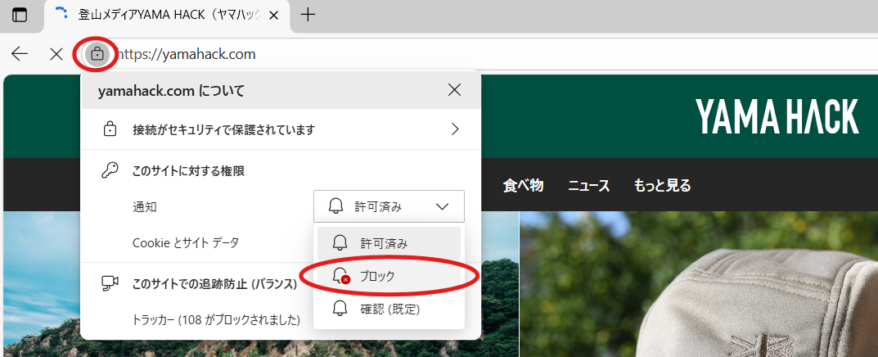Open the 食べ物 navigation item
The image size is (878, 357).
(x=523, y=186)
